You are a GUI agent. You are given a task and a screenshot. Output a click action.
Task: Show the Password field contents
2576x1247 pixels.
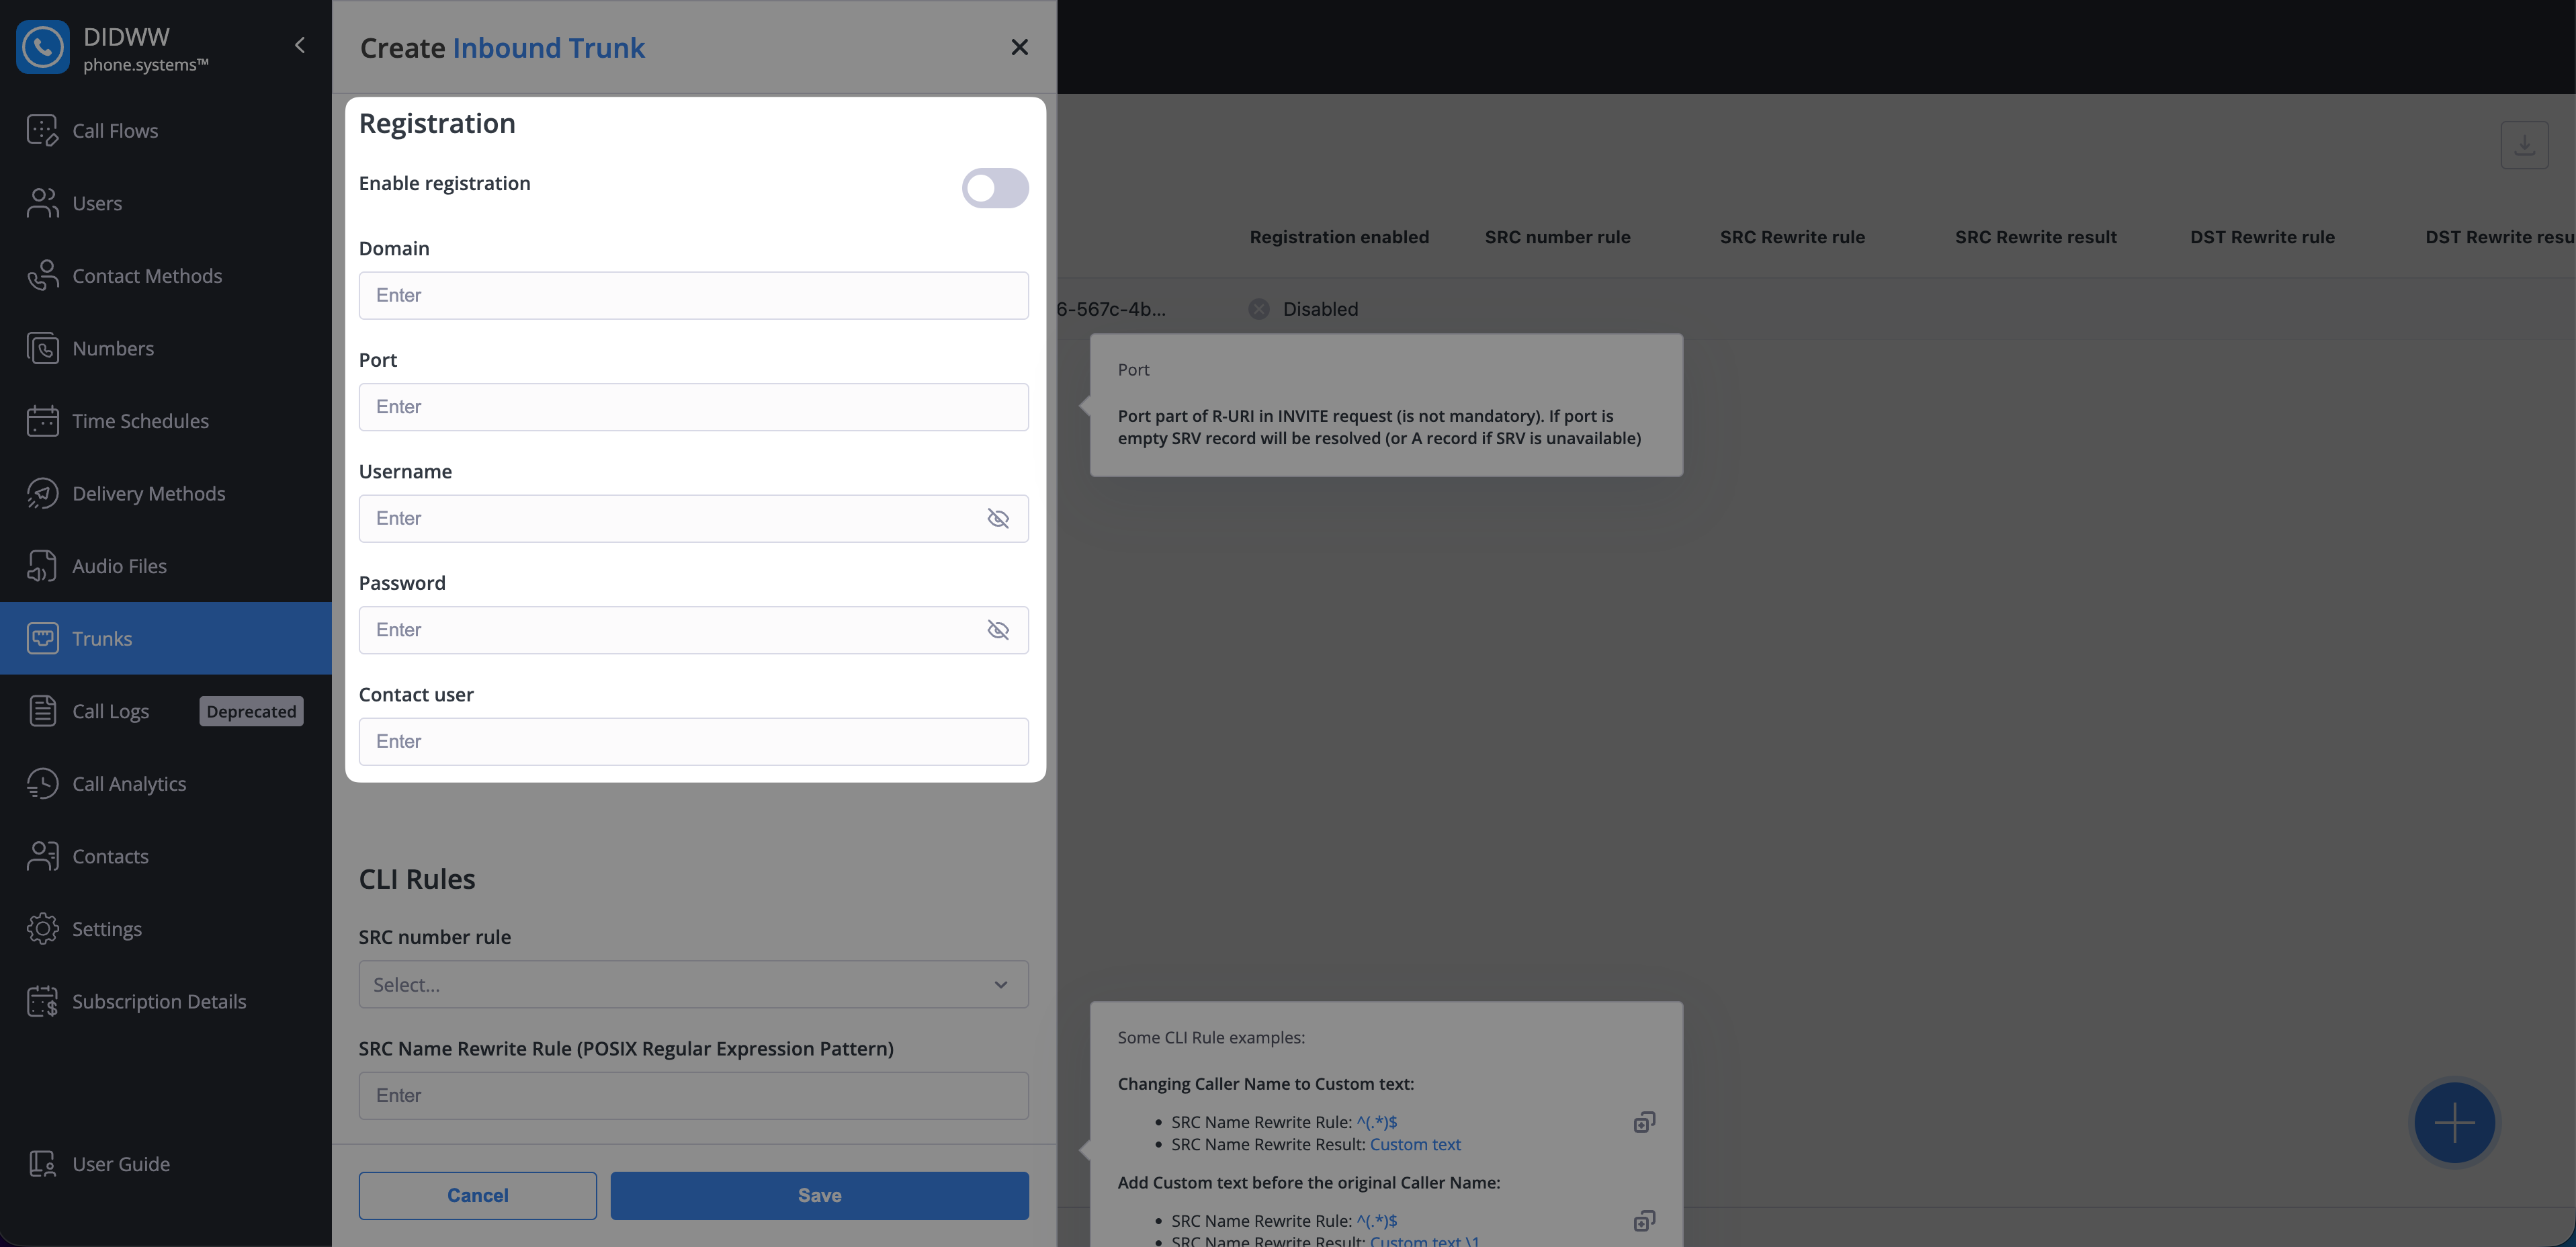pyautogui.click(x=998, y=630)
